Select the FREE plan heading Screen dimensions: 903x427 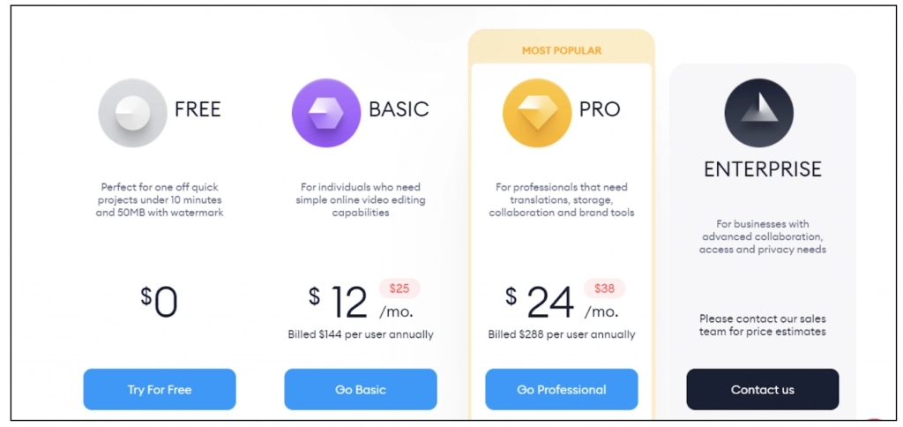tap(198, 110)
